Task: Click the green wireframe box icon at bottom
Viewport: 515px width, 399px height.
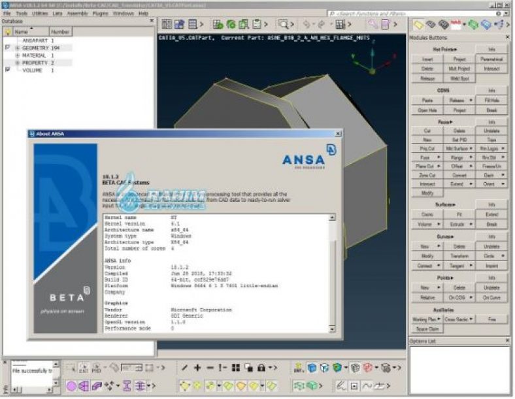Action: point(299,386)
